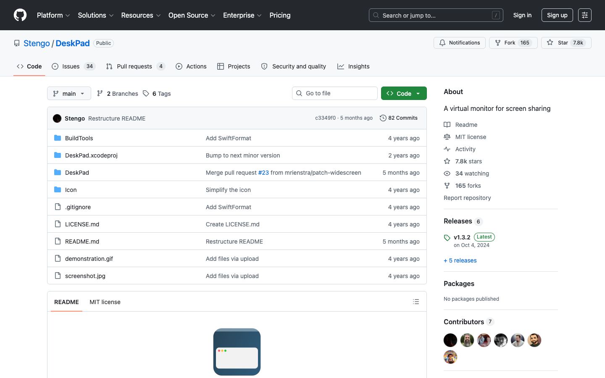605x378 pixels.
Task: Click the folder icon next to Icon
Action: point(58,189)
